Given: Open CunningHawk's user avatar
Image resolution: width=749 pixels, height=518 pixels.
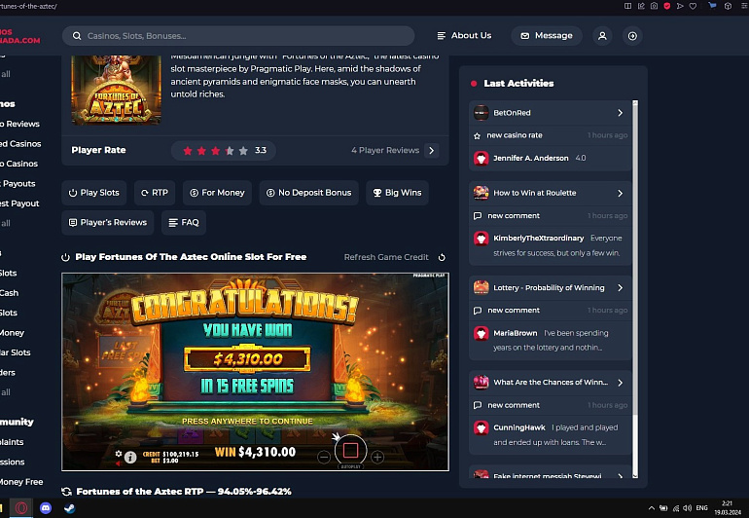Looking at the screenshot, I should [481, 427].
